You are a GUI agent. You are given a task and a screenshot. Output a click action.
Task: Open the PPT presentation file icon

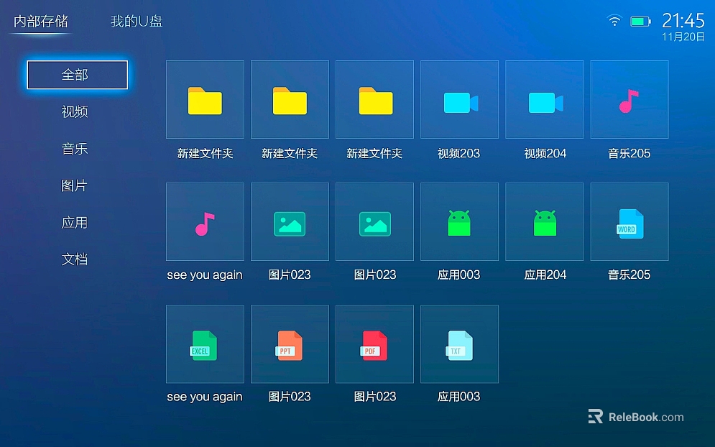[290, 344]
